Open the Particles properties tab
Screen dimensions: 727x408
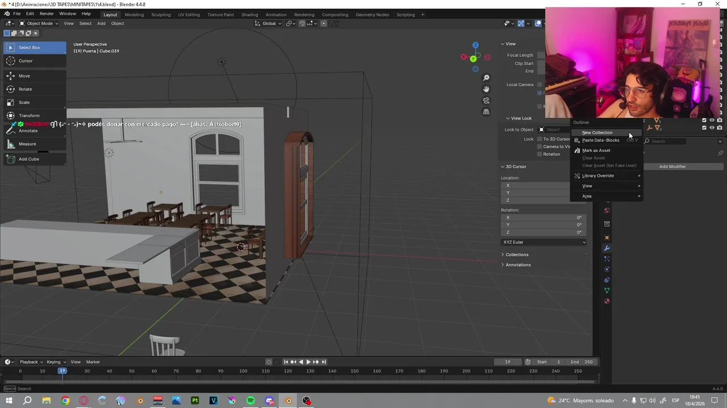607,259
